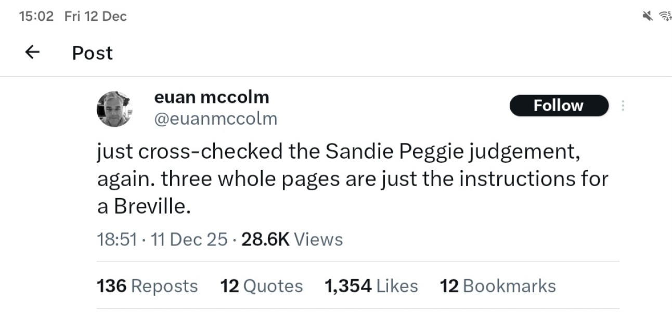Open the post options via three-dot icon
Viewport: 672px width, 312px height.
pyautogui.click(x=623, y=106)
